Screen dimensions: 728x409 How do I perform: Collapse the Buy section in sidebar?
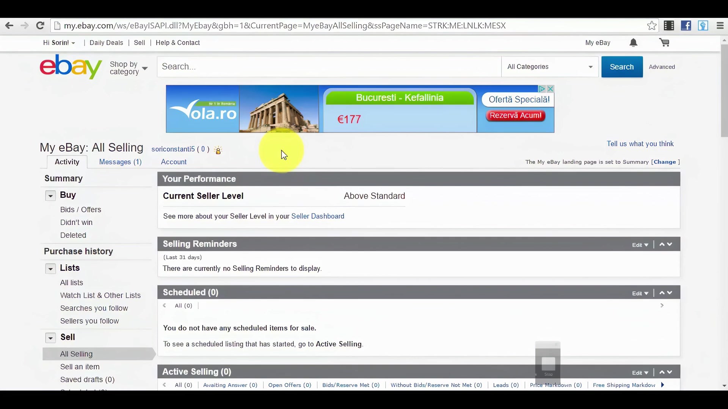point(50,196)
